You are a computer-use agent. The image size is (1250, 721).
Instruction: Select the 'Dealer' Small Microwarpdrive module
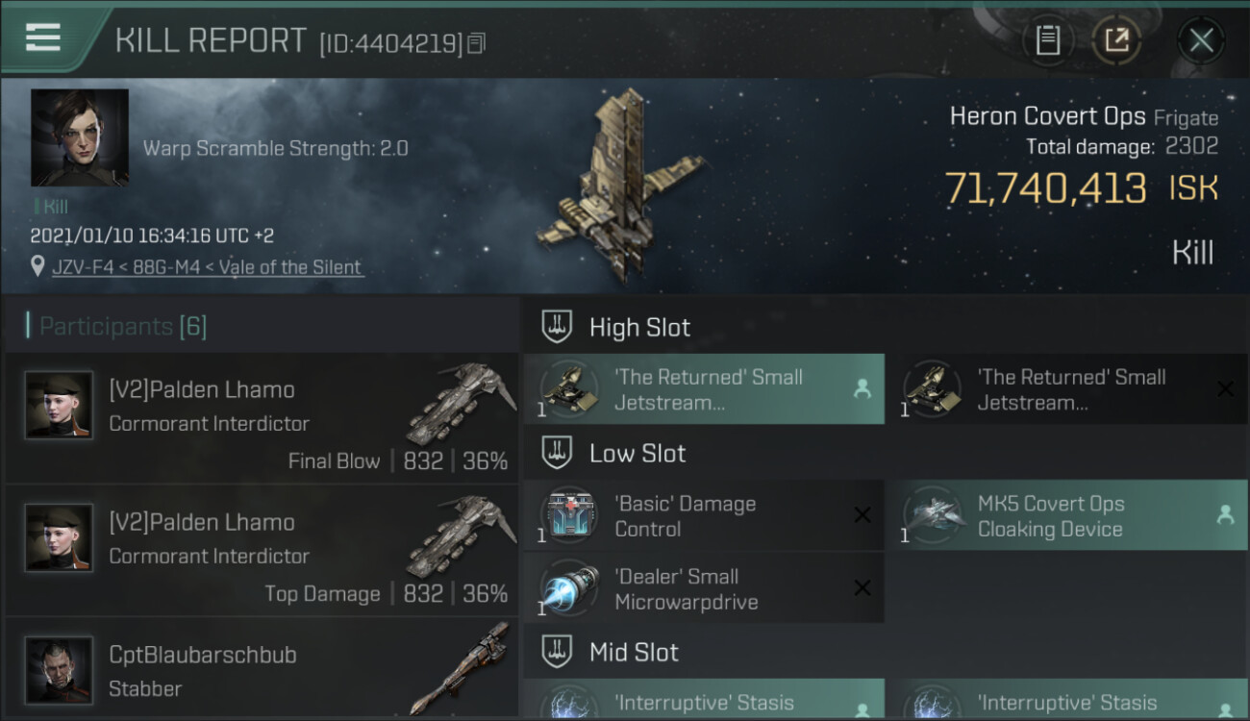coord(704,588)
